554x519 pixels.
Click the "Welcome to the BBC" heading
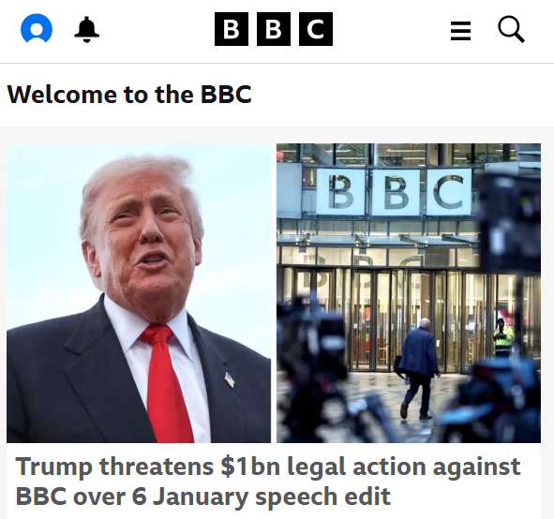(x=129, y=95)
